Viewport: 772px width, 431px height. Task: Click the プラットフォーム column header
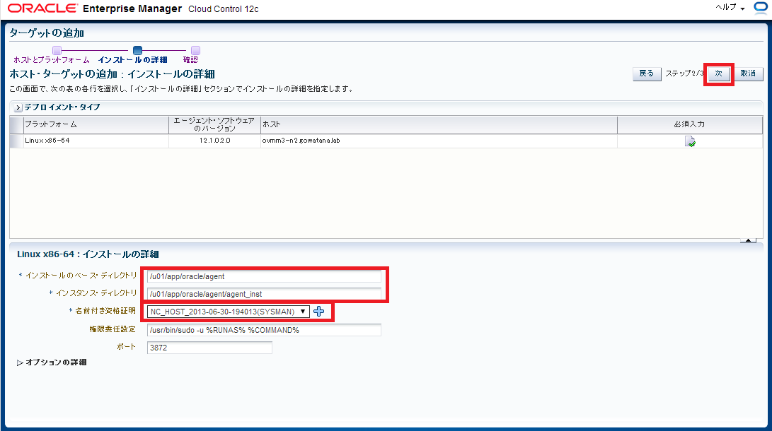click(x=96, y=125)
